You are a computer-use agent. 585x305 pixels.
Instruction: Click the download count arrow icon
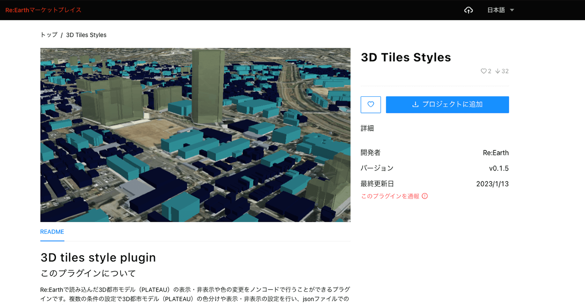pos(498,71)
